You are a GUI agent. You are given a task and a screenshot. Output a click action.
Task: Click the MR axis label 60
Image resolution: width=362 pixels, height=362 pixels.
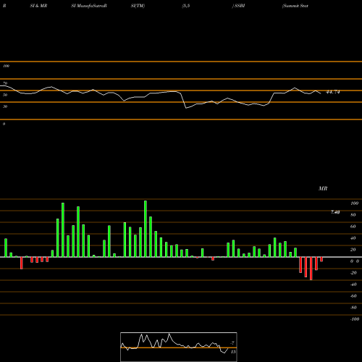[x=353, y=227]
